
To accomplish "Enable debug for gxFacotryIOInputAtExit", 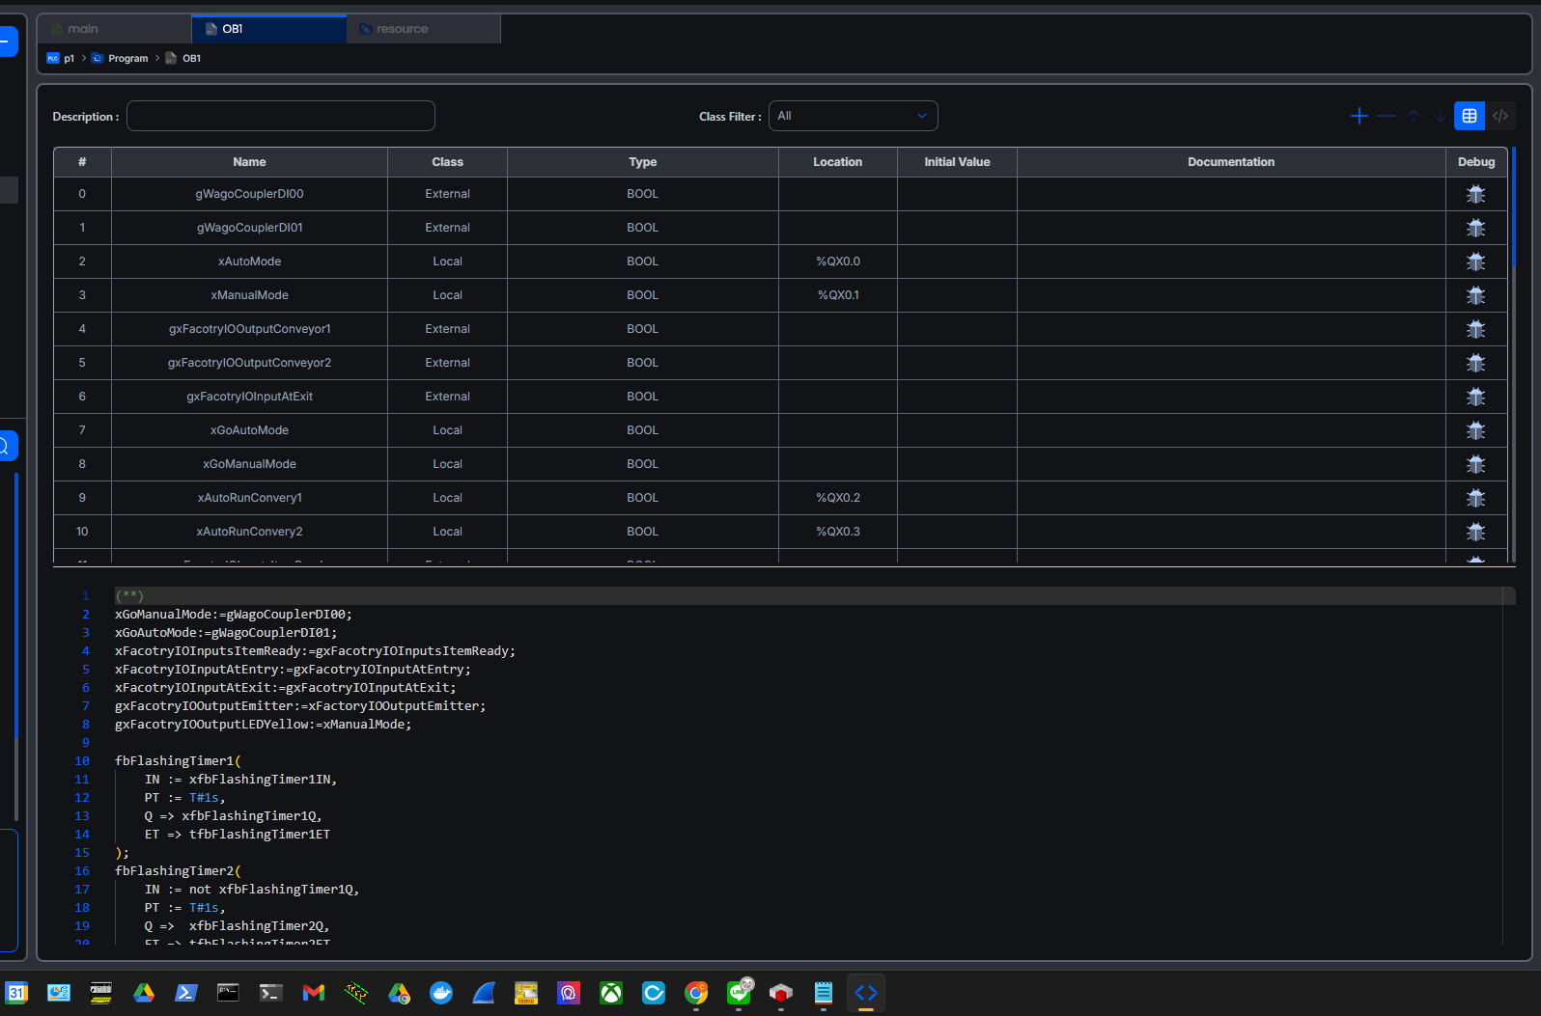I will coord(1475,397).
